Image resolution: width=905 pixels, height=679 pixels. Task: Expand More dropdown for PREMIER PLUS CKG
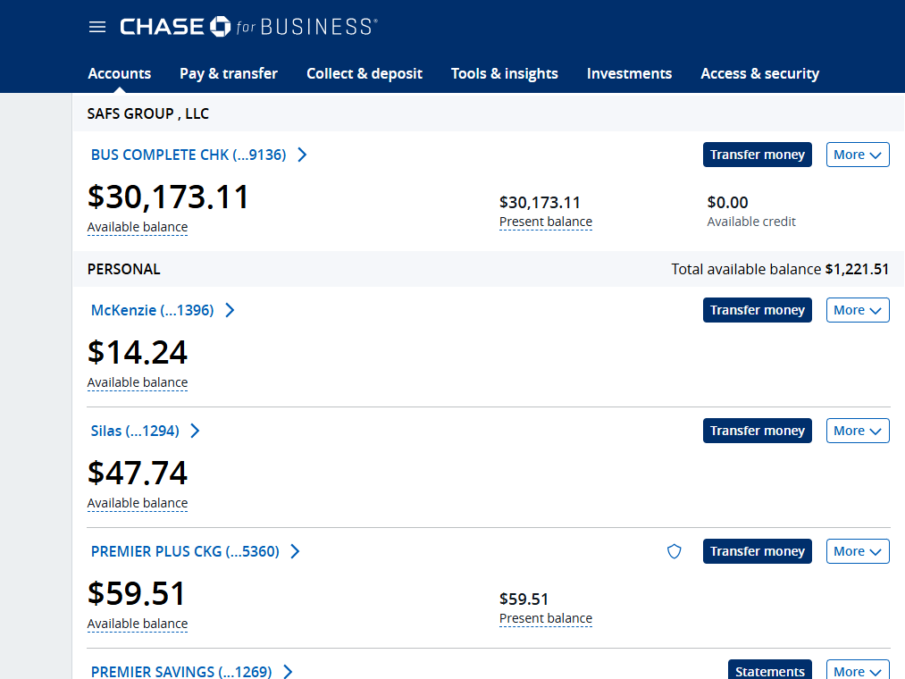858,551
